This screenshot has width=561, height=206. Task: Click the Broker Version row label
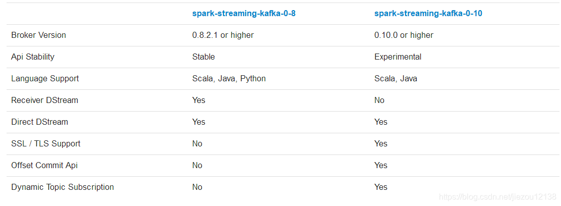(x=39, y=35)
